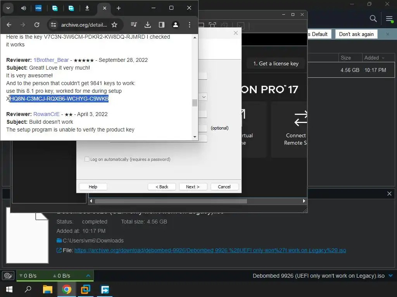The image size is (397, 297).
Task: Open Chrome tab search dropdown
Action: tap(8, 8)
